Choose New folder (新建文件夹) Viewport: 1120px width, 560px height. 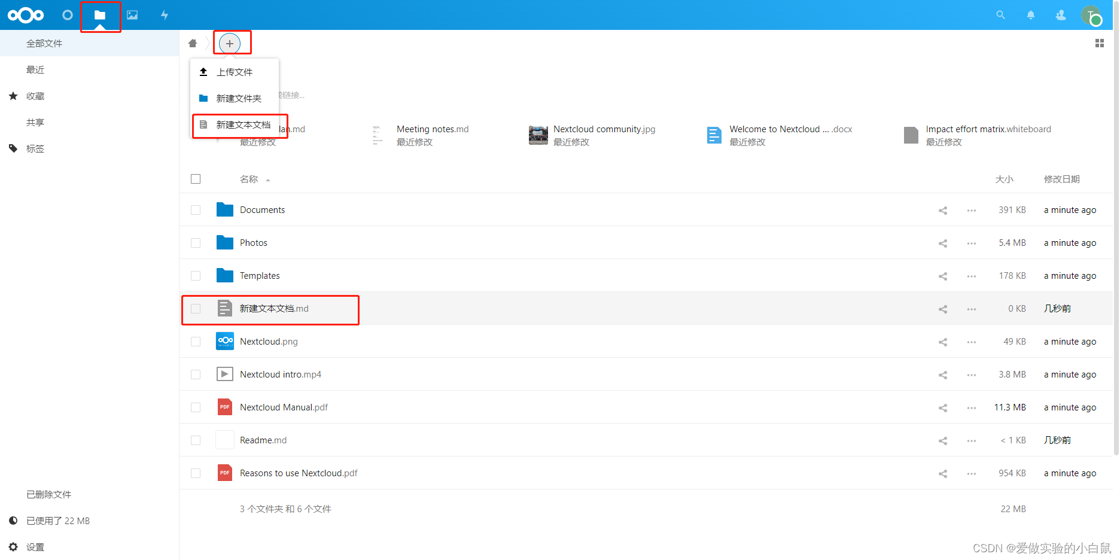tap(235, 98)
